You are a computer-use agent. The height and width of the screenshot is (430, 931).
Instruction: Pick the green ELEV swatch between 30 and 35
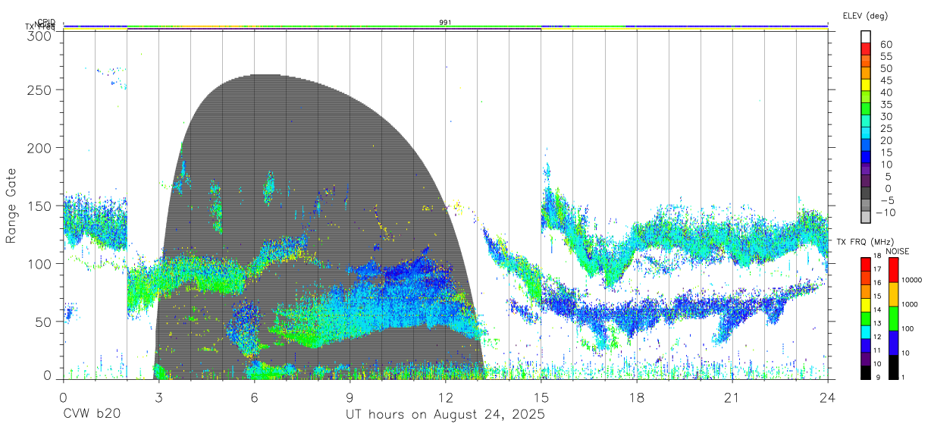click(867, 110)
